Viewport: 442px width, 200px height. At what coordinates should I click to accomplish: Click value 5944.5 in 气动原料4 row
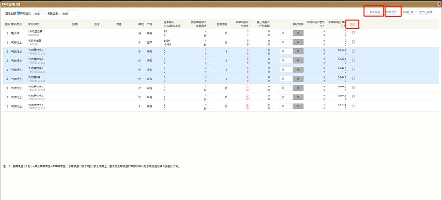point(342,77)
